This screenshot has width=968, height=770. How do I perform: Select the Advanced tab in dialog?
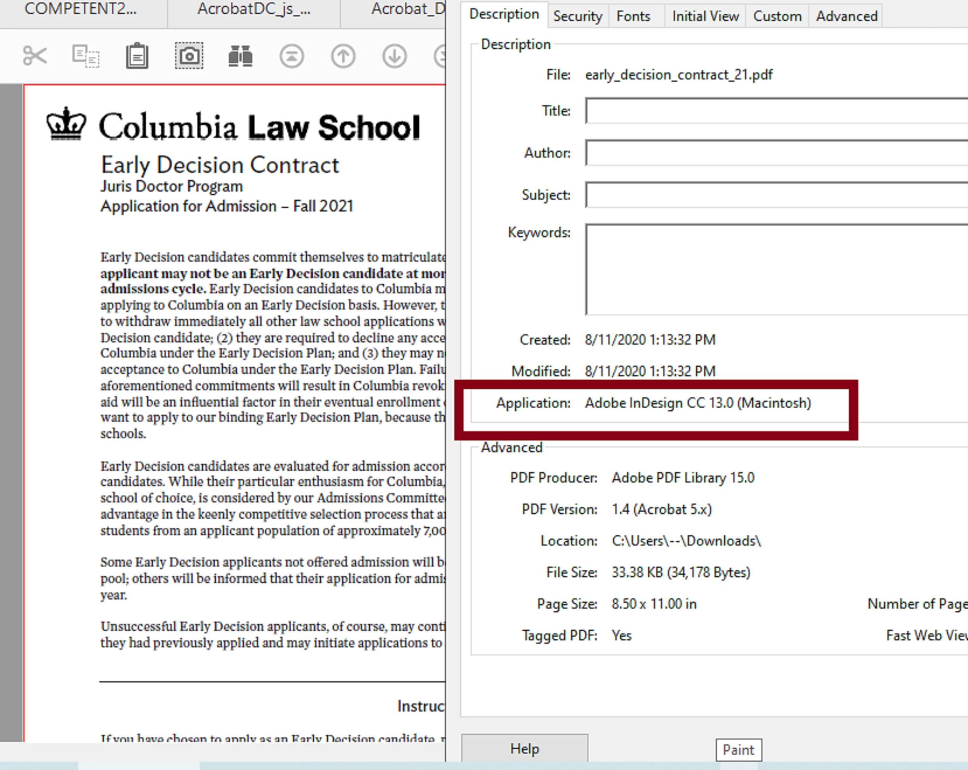point(846,16)
